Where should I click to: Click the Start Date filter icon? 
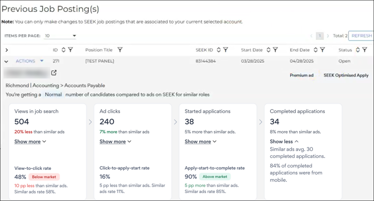(275, 50)
